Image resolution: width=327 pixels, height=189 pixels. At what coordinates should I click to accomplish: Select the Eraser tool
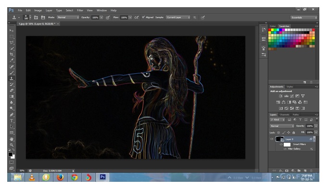click(12, 90)
